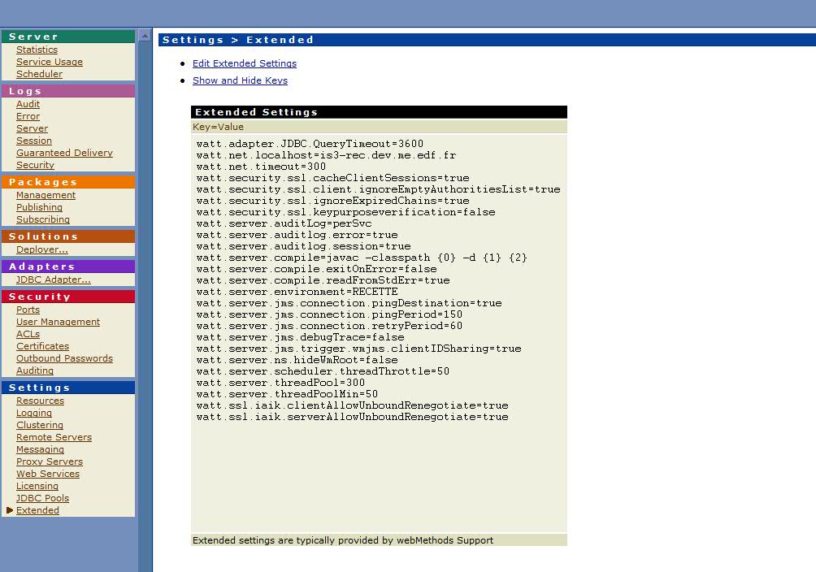Select Extended in Settings menu
Image resolution: width=816 pixels, height=572 pixels.
[37, 510]
